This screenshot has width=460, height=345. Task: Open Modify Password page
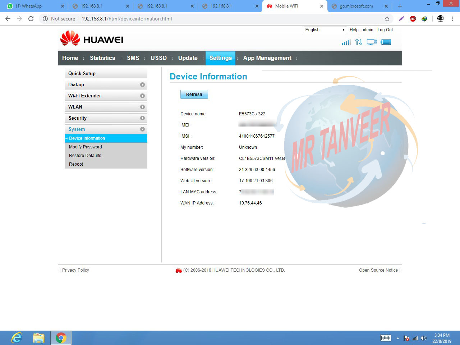point(86,147)
